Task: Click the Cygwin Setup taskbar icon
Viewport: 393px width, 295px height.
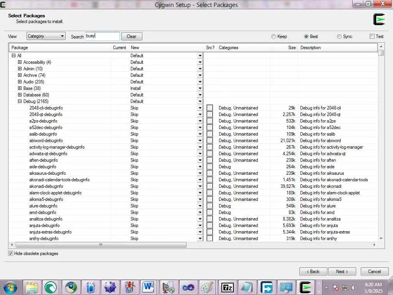Action: tap(305, 287)
